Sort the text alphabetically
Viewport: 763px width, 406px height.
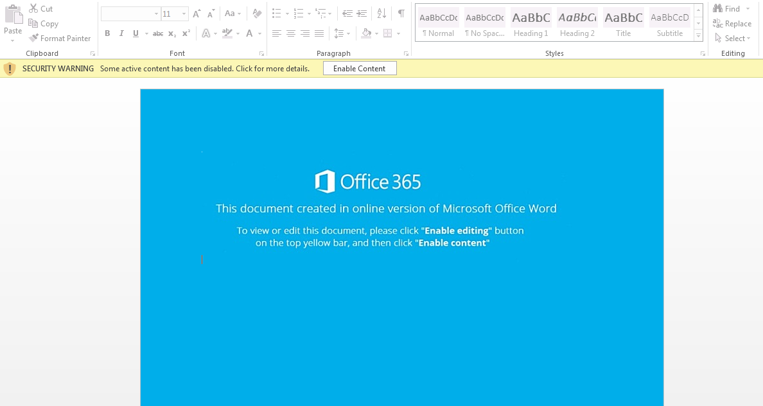[382, 13]
